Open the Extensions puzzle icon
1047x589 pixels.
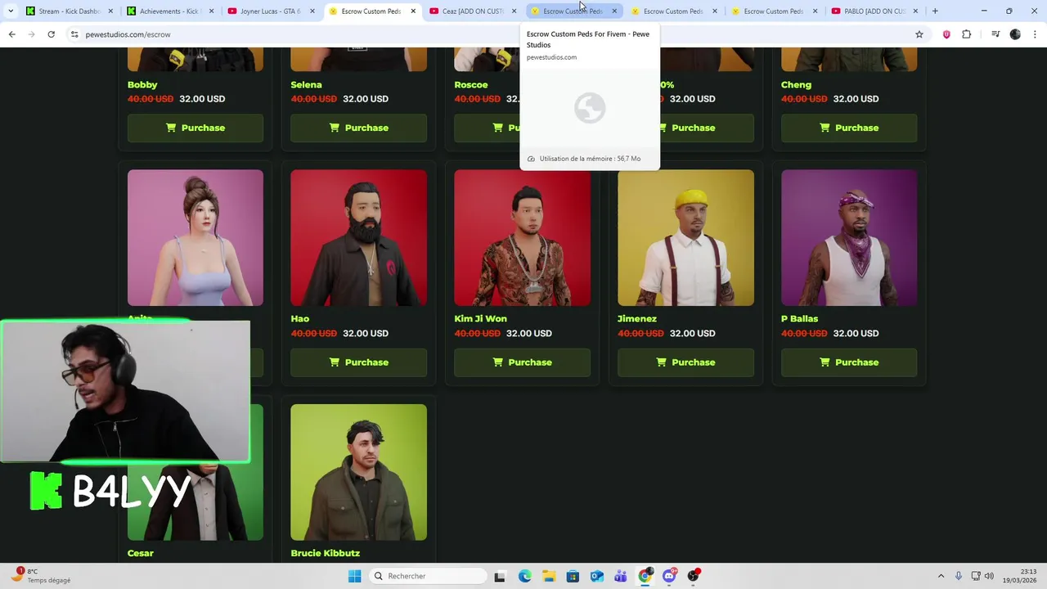(966, 34)
